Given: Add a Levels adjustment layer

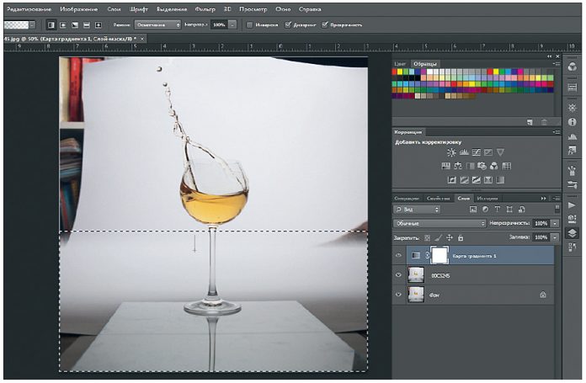Looking at the screenshot, I should tap(463, 152).
